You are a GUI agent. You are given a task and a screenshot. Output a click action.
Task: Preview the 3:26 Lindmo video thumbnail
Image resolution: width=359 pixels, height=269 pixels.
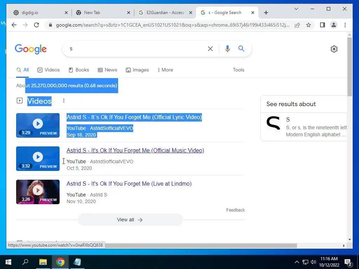[x=38, y=192]
